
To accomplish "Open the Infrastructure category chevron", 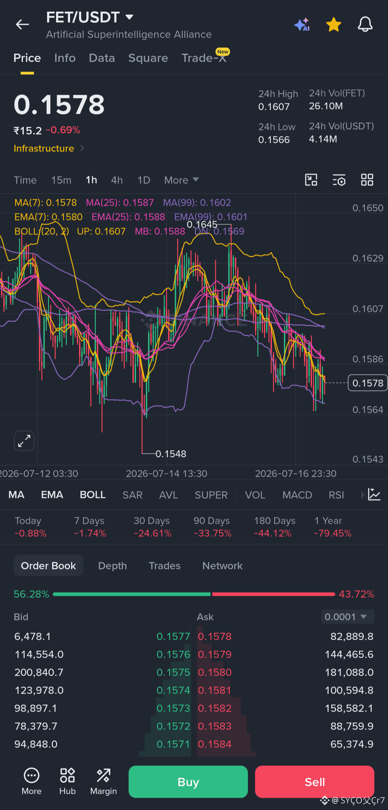I will pos(82,148).
